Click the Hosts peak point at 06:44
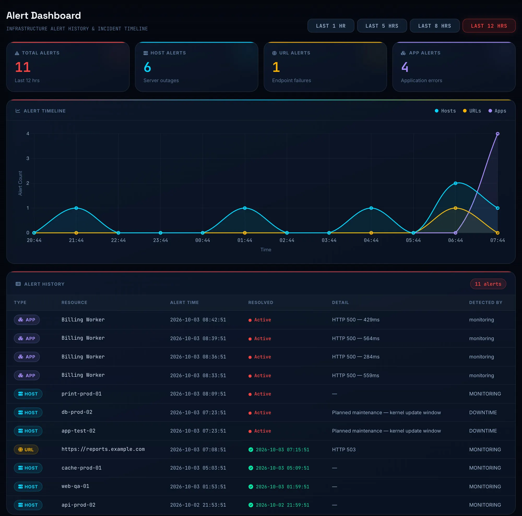 pyautogui.click(x=455, y=183)
